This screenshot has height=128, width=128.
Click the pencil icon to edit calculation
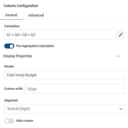point(121,35)
